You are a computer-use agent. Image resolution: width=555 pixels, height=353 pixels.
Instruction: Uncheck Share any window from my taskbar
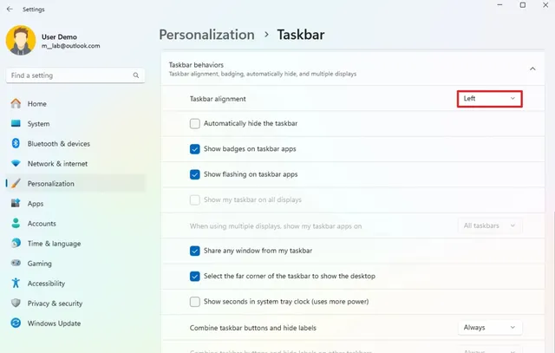(194, 251)
